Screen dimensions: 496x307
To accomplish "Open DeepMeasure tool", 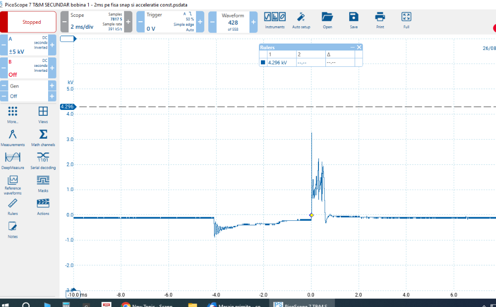I will click(13, 160).
